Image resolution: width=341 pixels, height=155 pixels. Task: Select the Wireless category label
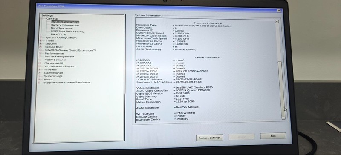coord(50,69)
